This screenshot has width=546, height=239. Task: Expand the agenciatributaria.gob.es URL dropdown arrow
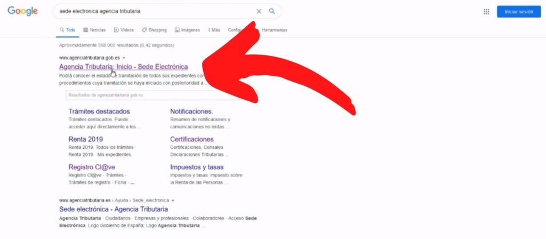click(124, 58)
